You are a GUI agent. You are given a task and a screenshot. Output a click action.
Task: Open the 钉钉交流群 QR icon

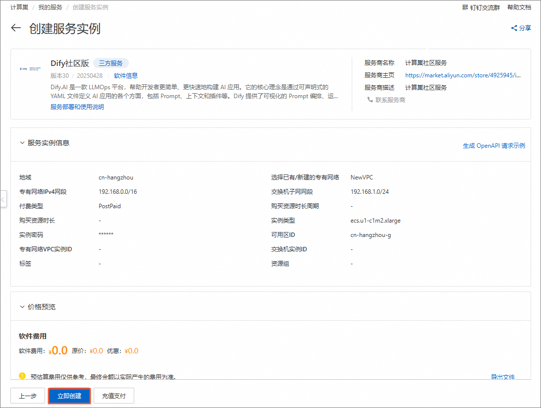(x=465, y=7)
